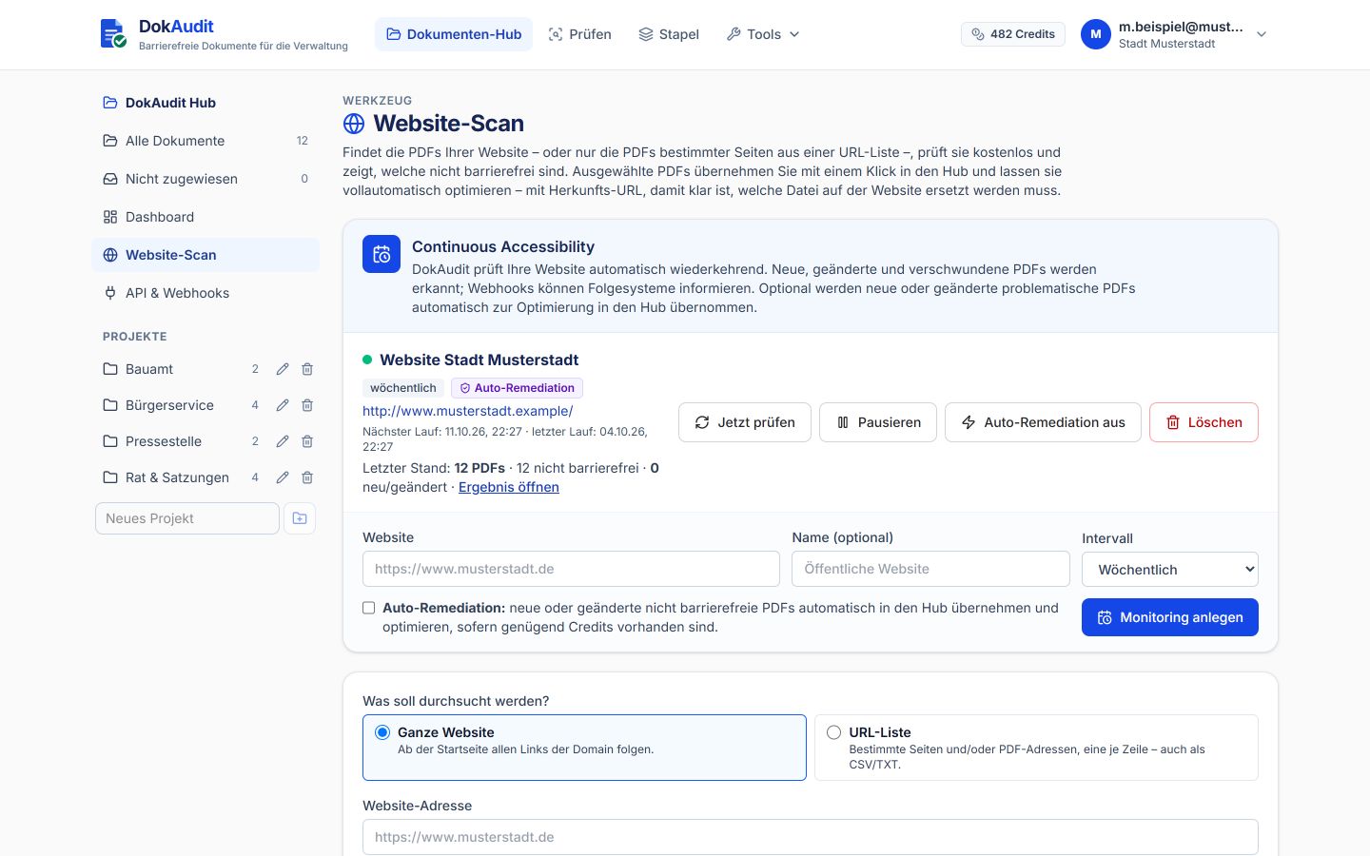Open the Intervall Wöchentlich dropdown
1370x856 pixels.
pyautogui.click(x=1170, y=570)
